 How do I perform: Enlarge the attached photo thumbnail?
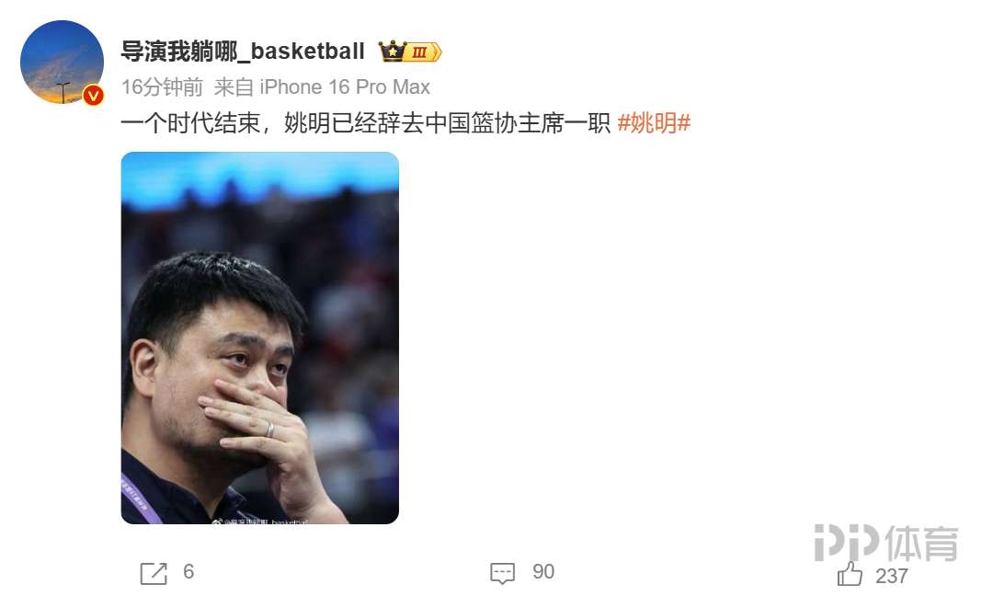259,338
